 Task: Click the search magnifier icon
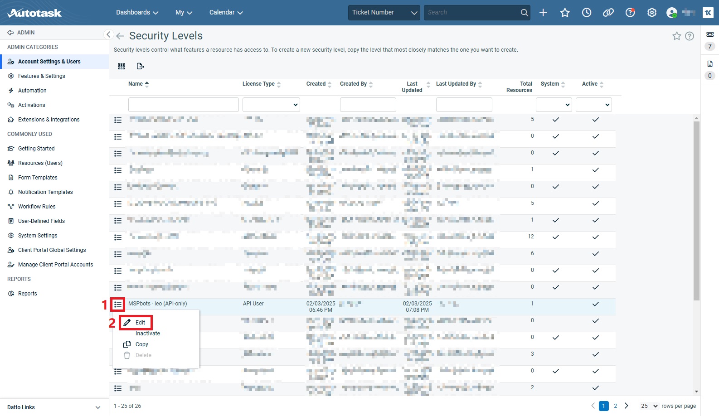[525, 13]
